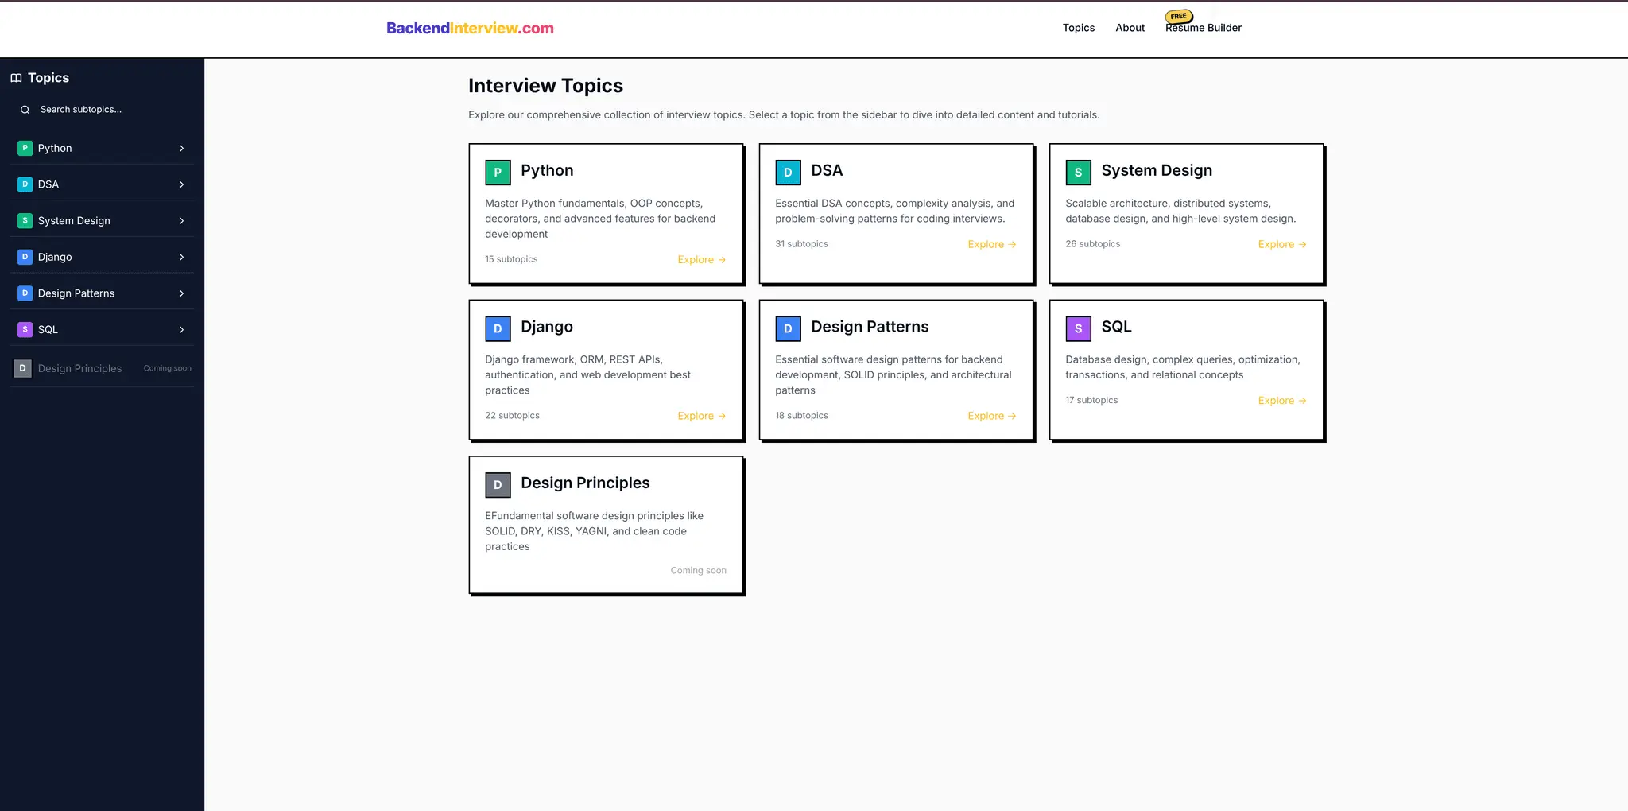Expand the System Design chevron in sidebar
The width and height of the screenshot is (1628, 811).
pyautogui.click(x=181, y=221)
